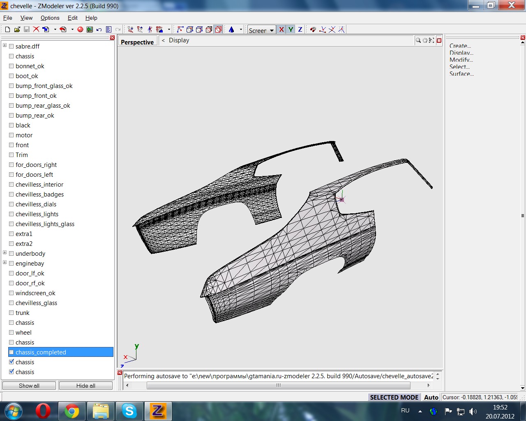Click the Open file folder icon
This screenshot has height=421, width=526.
[17, 29]
